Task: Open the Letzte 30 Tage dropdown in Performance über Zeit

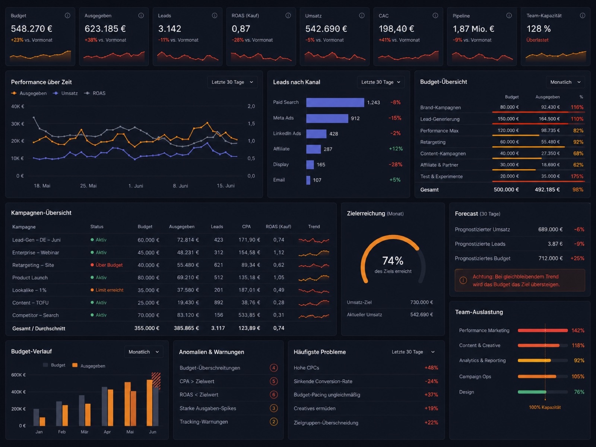Action: [x=232, y=82]
